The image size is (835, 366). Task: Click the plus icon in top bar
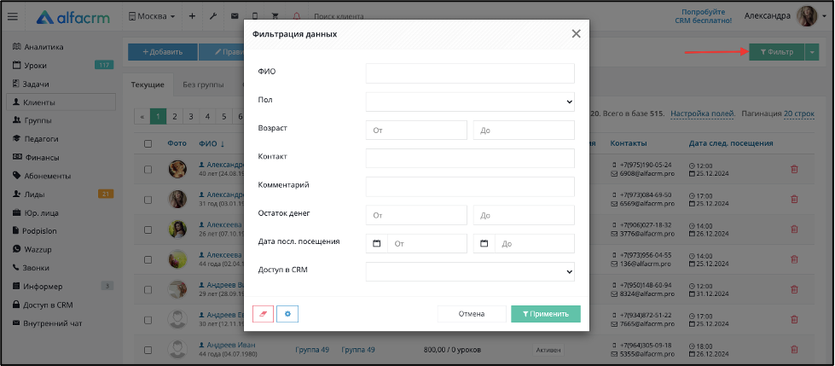coord(192,16)
